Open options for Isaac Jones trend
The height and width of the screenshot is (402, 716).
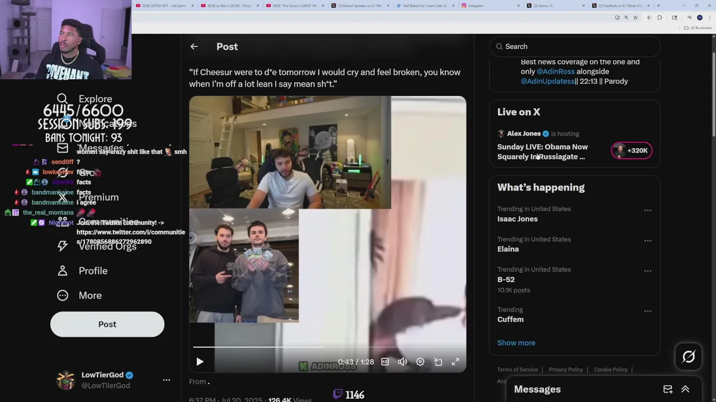point(648,210)
